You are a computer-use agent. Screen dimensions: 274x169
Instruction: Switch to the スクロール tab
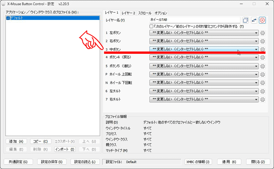tap(145, 13)
